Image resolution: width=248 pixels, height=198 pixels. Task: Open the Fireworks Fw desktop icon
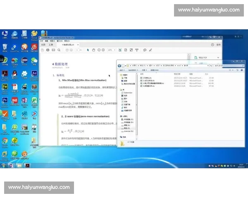point(5,87)
